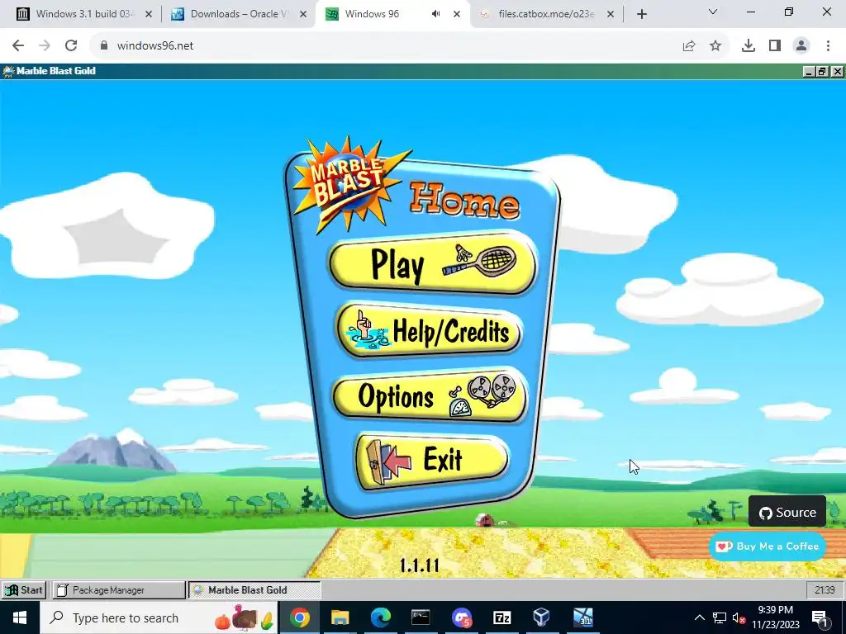Show hidden system tray icons

click(x=699, y=617)
